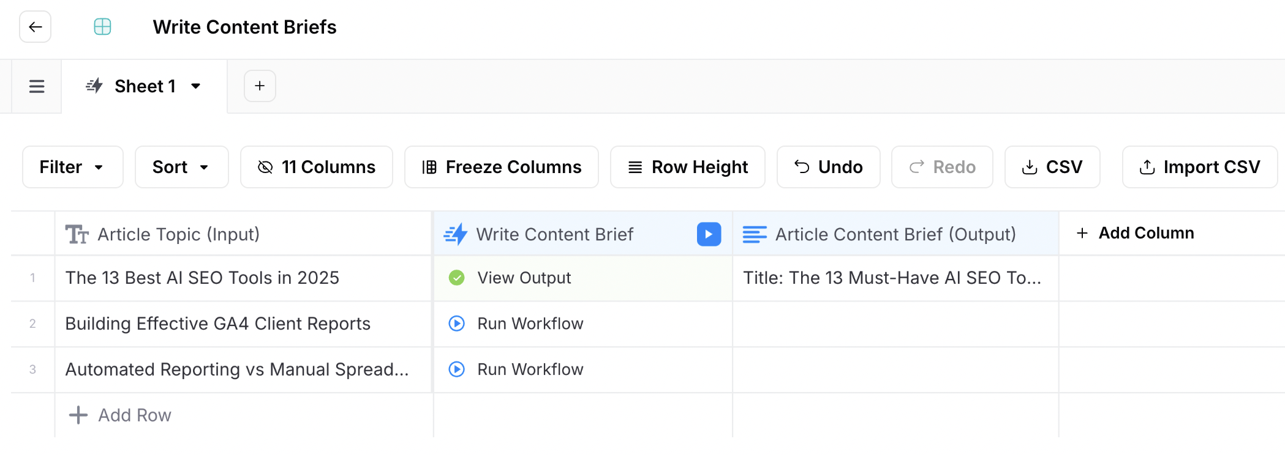The image size is (1285, 455).
Task: Open the Sort dropdown
Action: 181,166
